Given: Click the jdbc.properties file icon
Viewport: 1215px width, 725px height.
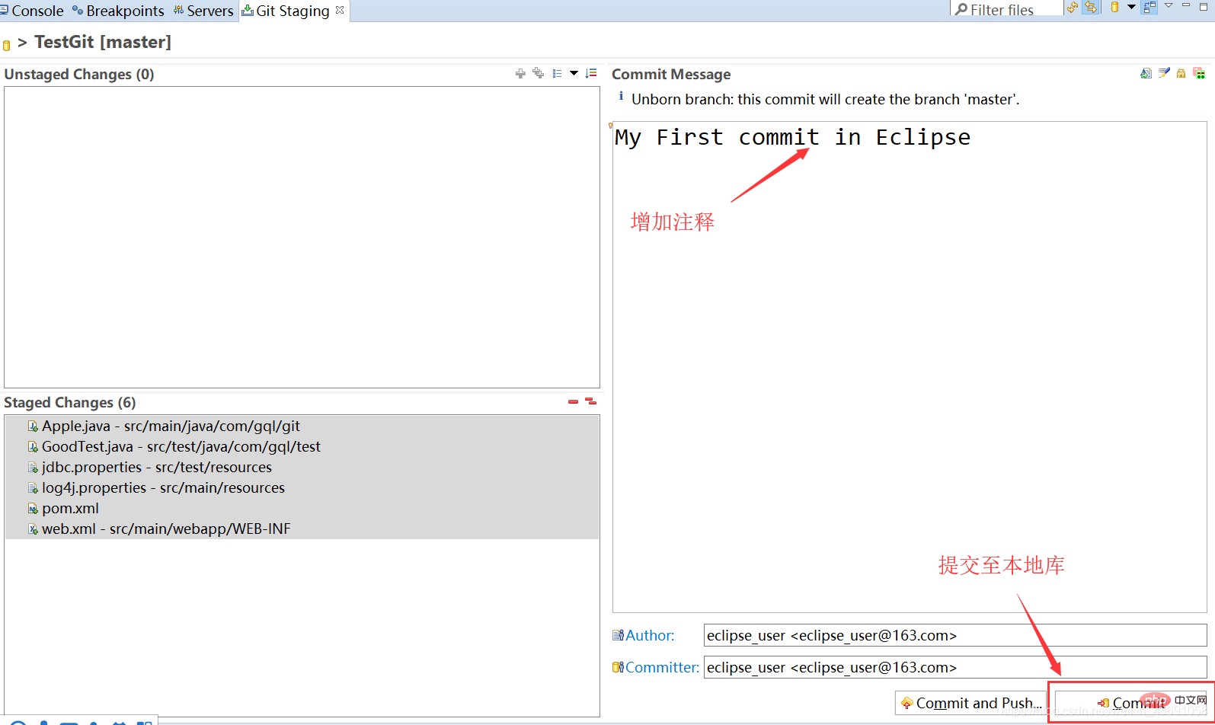Looking at the screenshot, I should coord(33,468).
